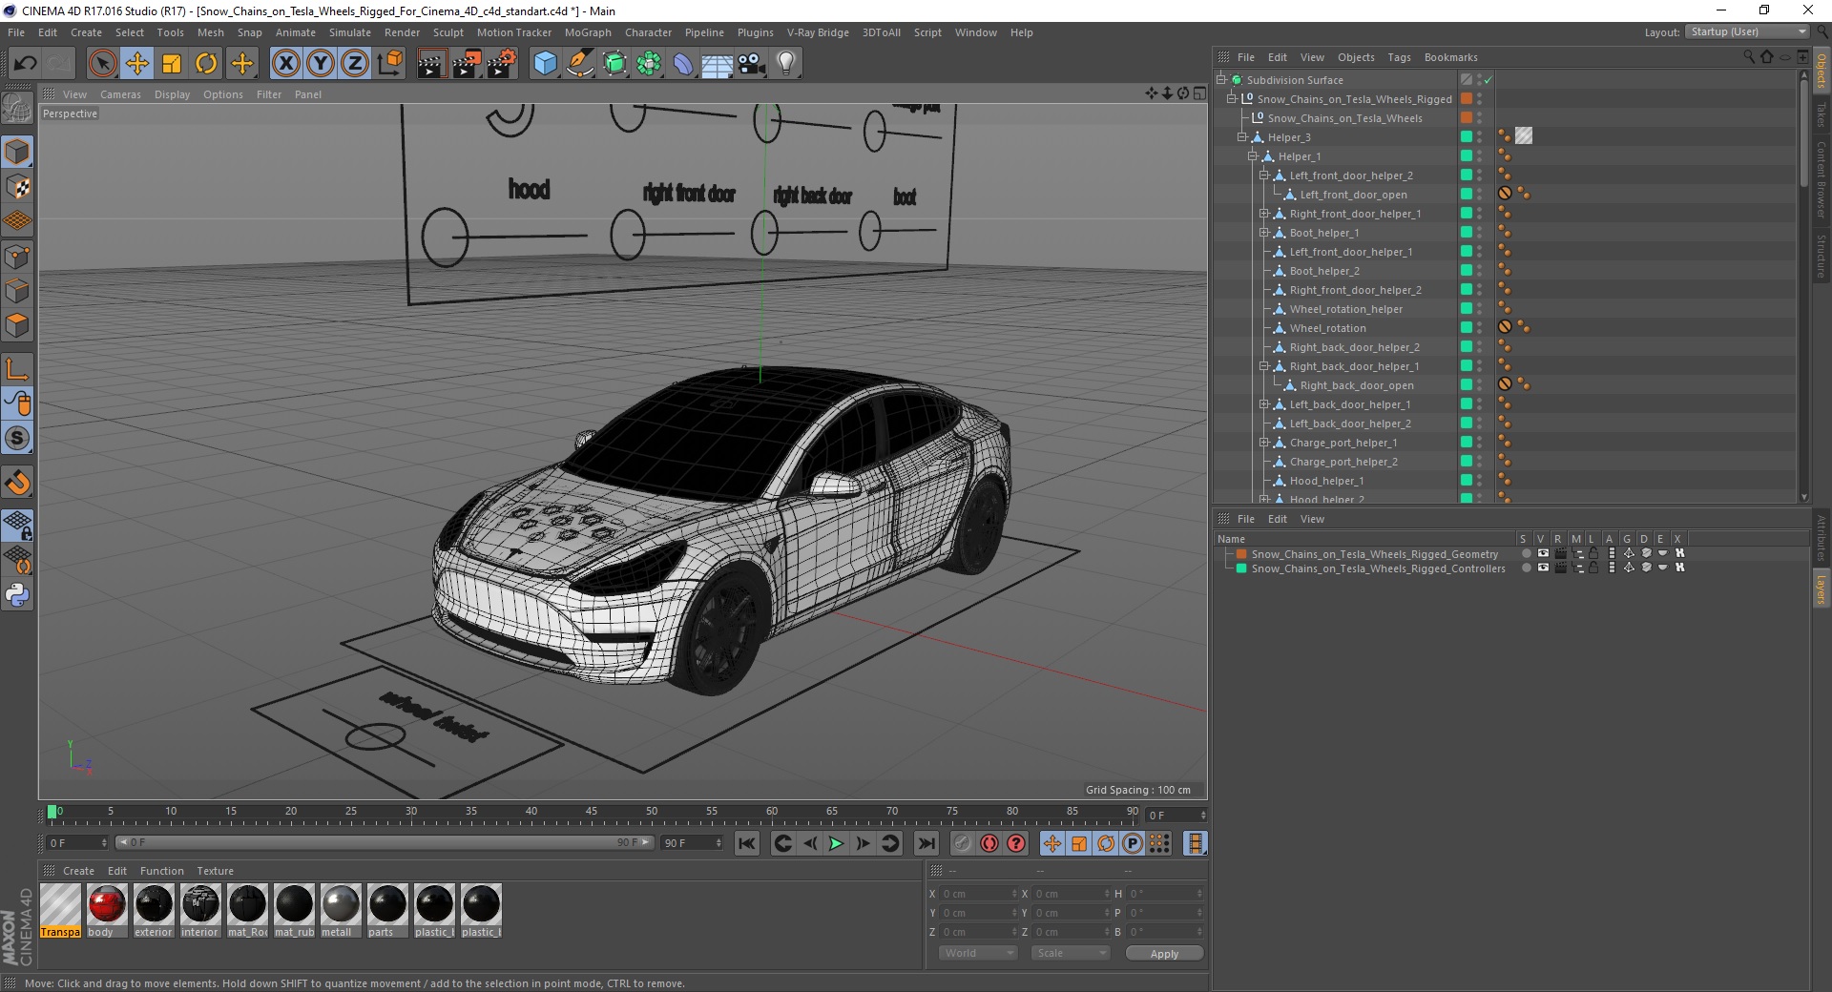Render the active view

pos(431,64)
